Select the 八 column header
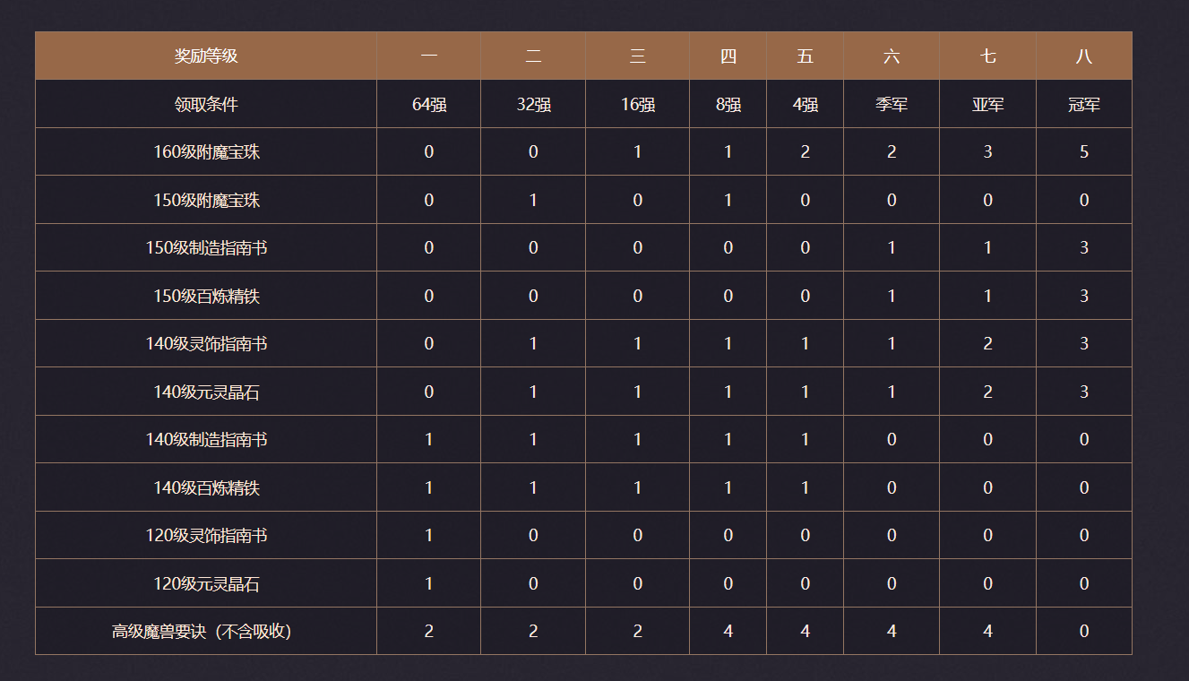The width and height of the screenshot is (1189, 681). (1083, 56)
